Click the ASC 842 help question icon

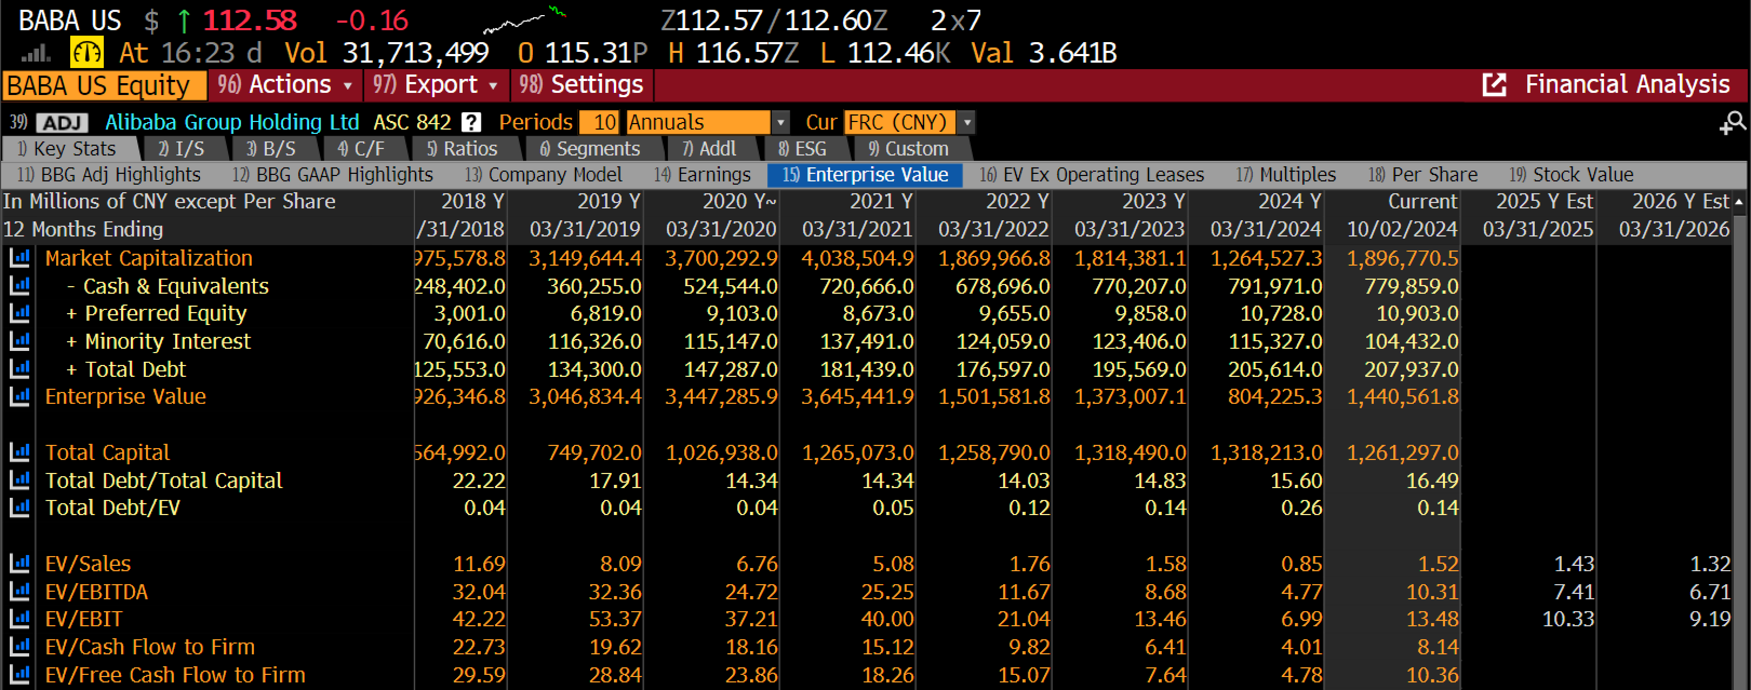tap(471, 122)
